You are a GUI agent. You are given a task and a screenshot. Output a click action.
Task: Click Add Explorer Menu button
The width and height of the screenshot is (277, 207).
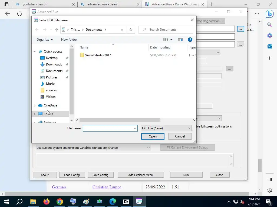point(141,175)
